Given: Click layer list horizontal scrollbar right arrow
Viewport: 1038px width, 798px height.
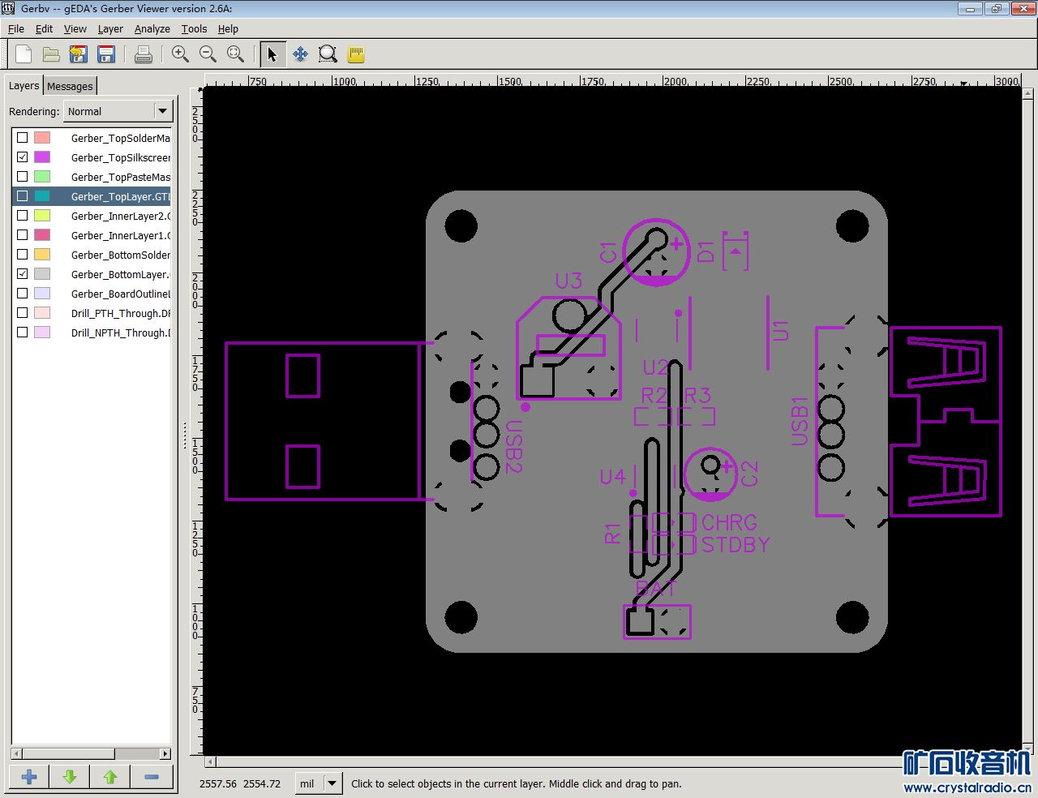Looking at the screenshot, I should tap(165, 753).
